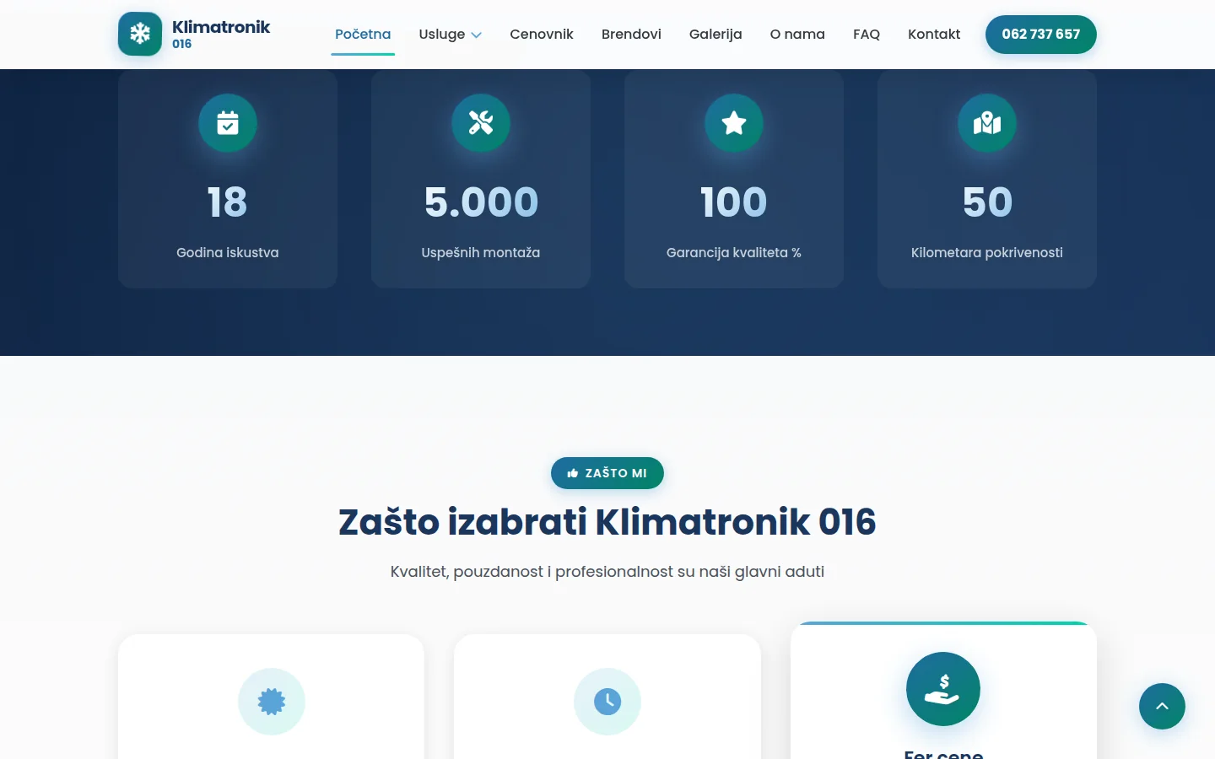
Task: Click the scroll-to-top arrow button
Action: (1162, 706)
